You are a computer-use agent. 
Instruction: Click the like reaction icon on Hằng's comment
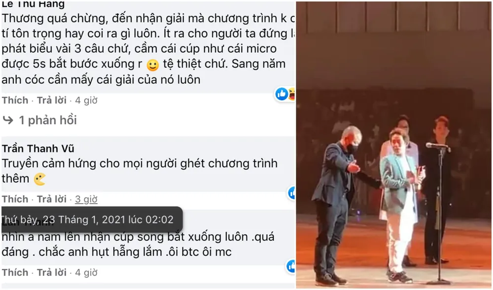[x=282, y=94]
